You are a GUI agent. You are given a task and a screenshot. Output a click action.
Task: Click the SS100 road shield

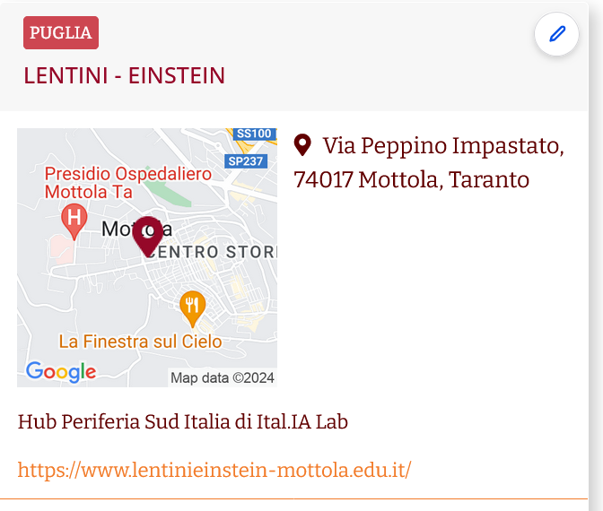[x=254, y=134]
